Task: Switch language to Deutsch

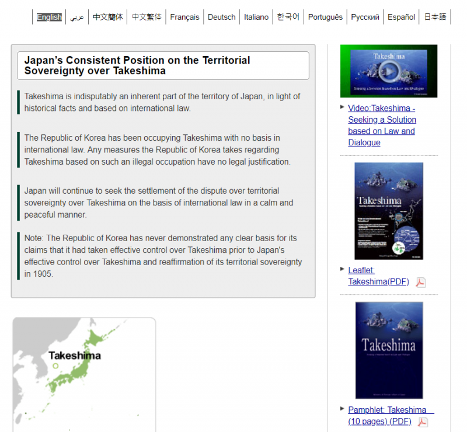Action: coord(222,17)
